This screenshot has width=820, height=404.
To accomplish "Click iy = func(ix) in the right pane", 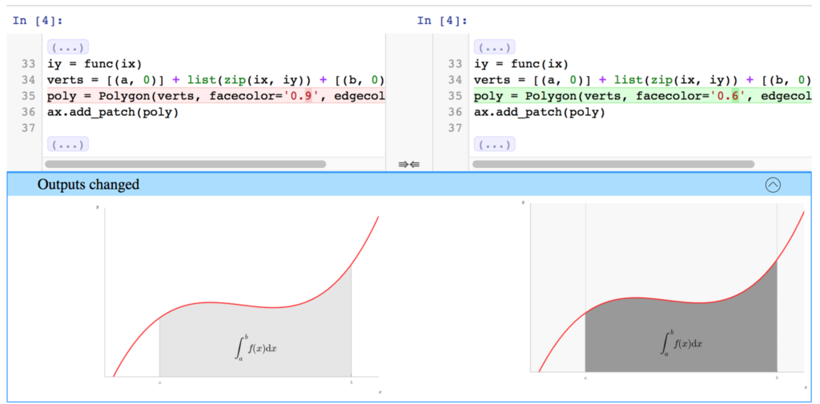I will [x=521, y=65].
